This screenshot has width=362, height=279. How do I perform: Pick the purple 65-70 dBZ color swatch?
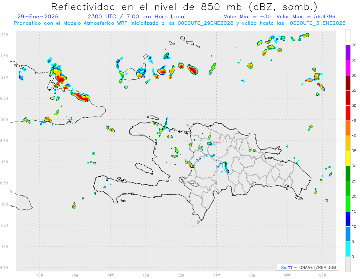pos(348,53)
